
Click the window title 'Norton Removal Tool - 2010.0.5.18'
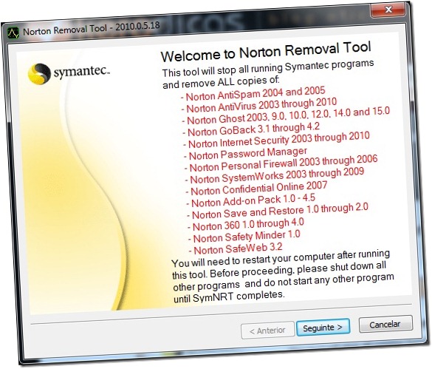tap(91, 28)
